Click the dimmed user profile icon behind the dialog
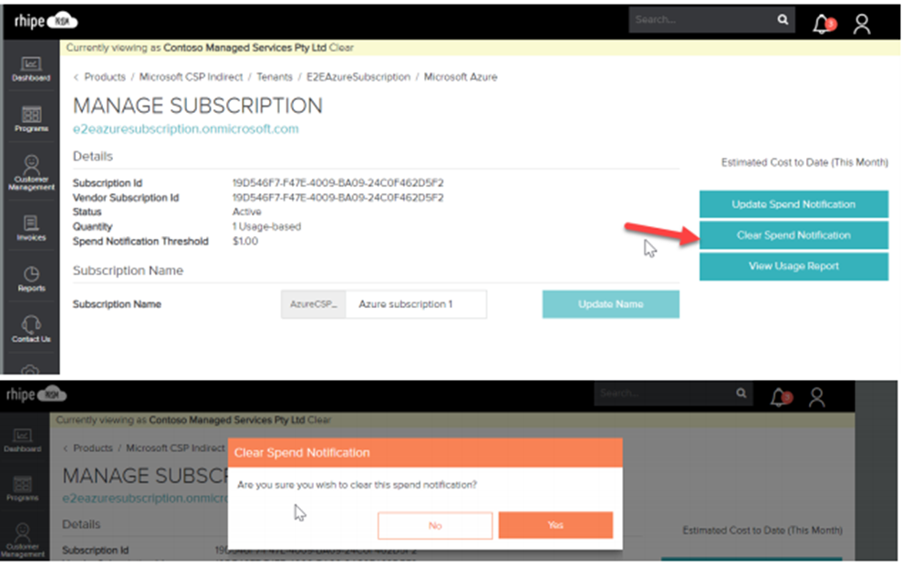 pyautogui.click(x=816, y=397)
